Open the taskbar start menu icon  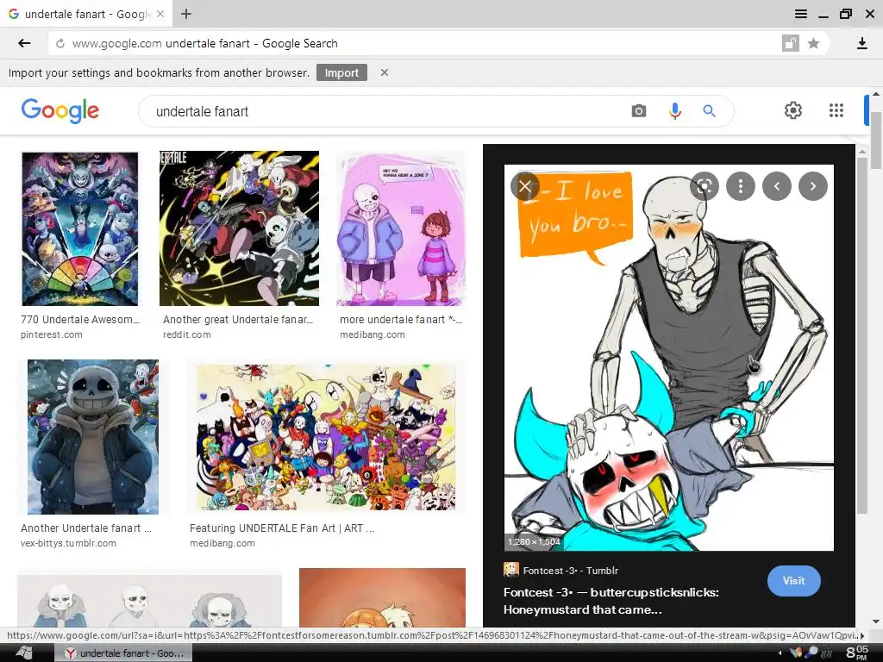click(24, 653)
